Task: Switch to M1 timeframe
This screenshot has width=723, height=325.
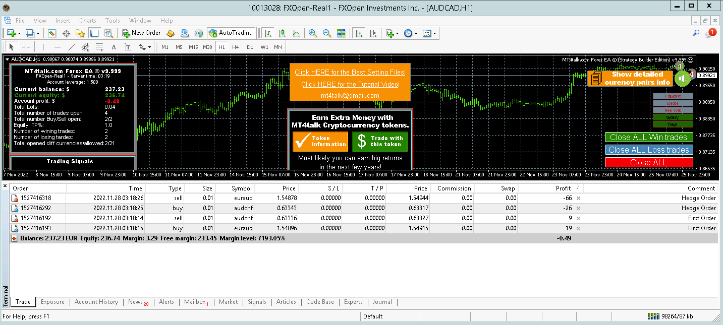Action: pos(165,47)
